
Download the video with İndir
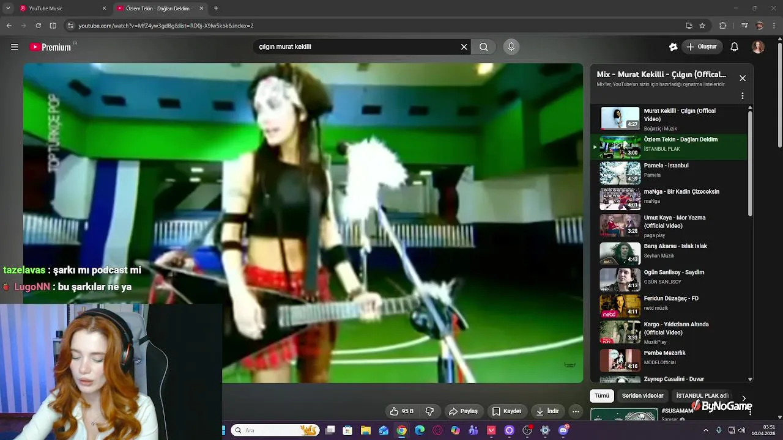547,411
